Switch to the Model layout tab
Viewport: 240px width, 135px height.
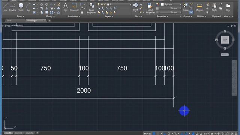tap(8, 133)
